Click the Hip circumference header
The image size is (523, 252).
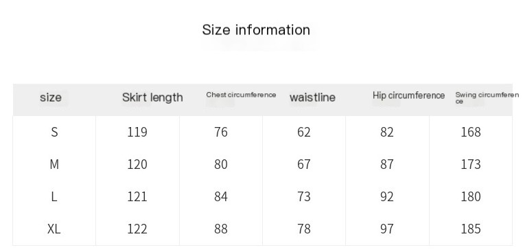[408, 95]
